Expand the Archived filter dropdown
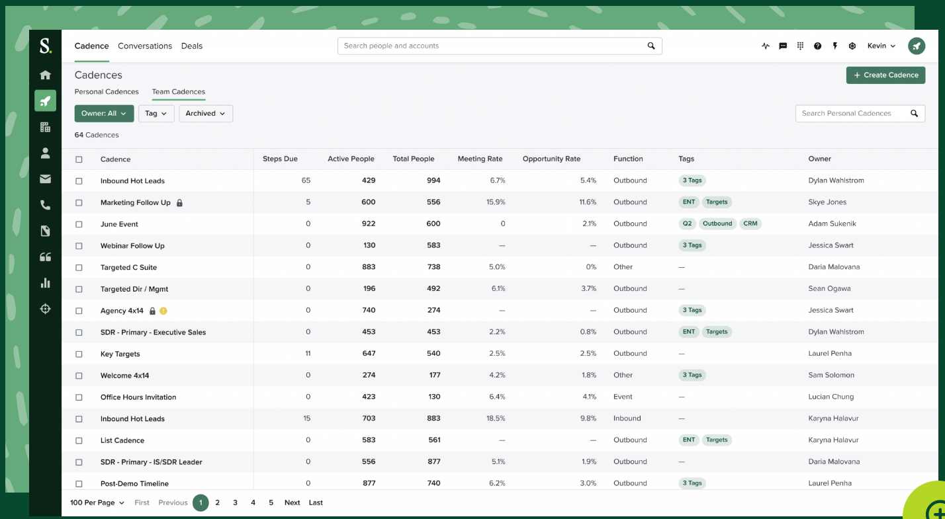The image size is (945, 519). click(x=205, y=113)
